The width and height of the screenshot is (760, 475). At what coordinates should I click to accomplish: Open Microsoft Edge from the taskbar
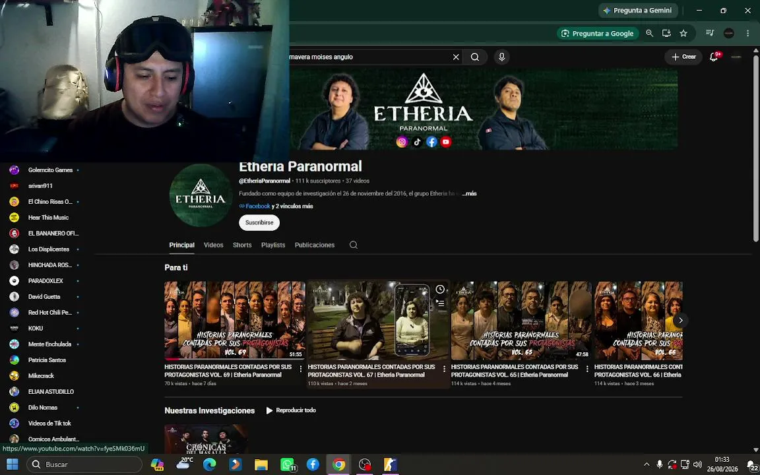pyautogui.click(x=209, y=465)
